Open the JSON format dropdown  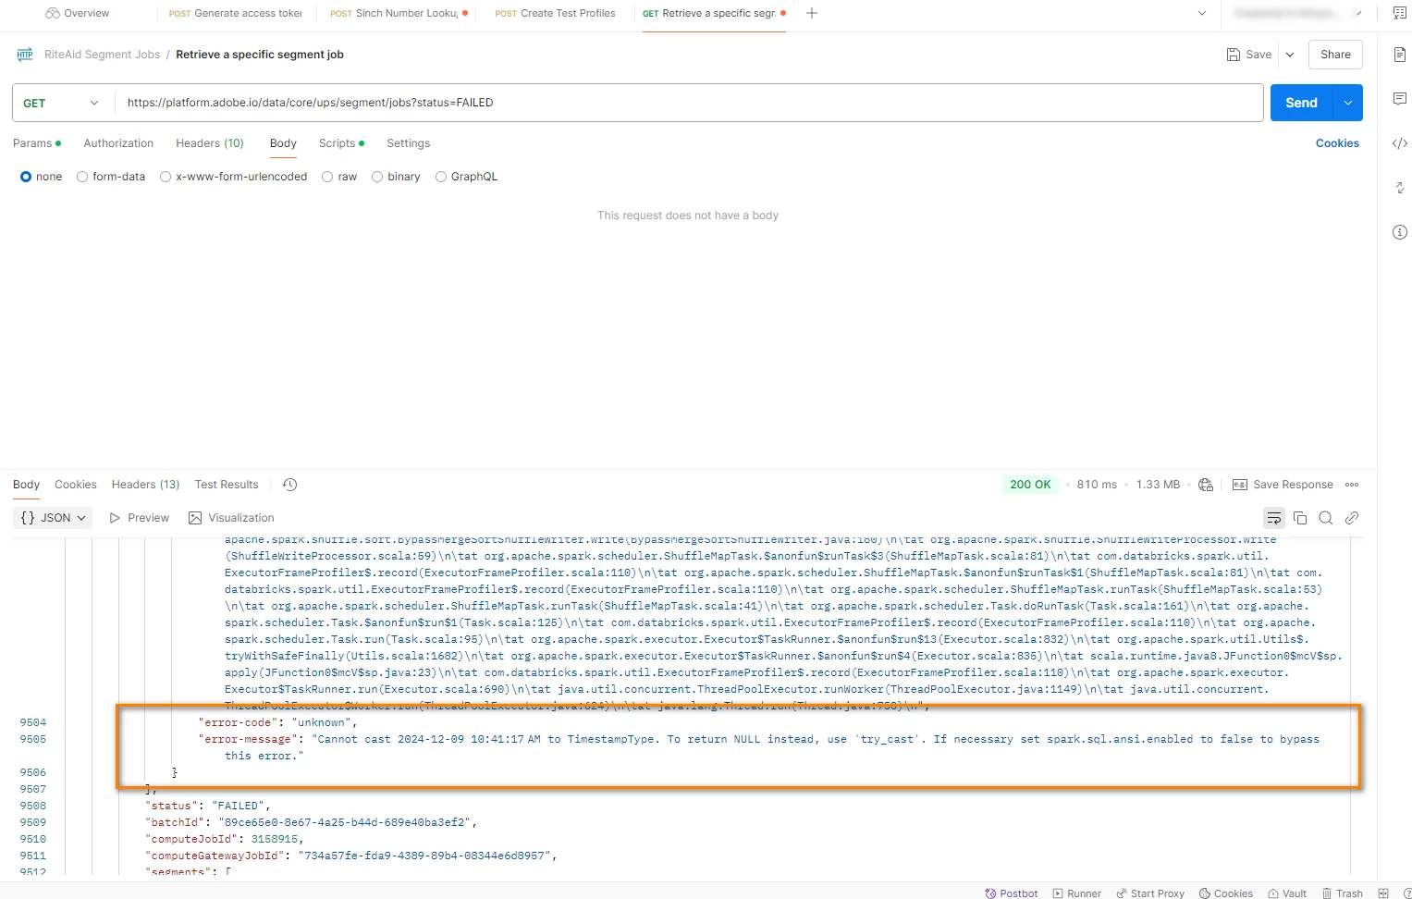(53, 518)
